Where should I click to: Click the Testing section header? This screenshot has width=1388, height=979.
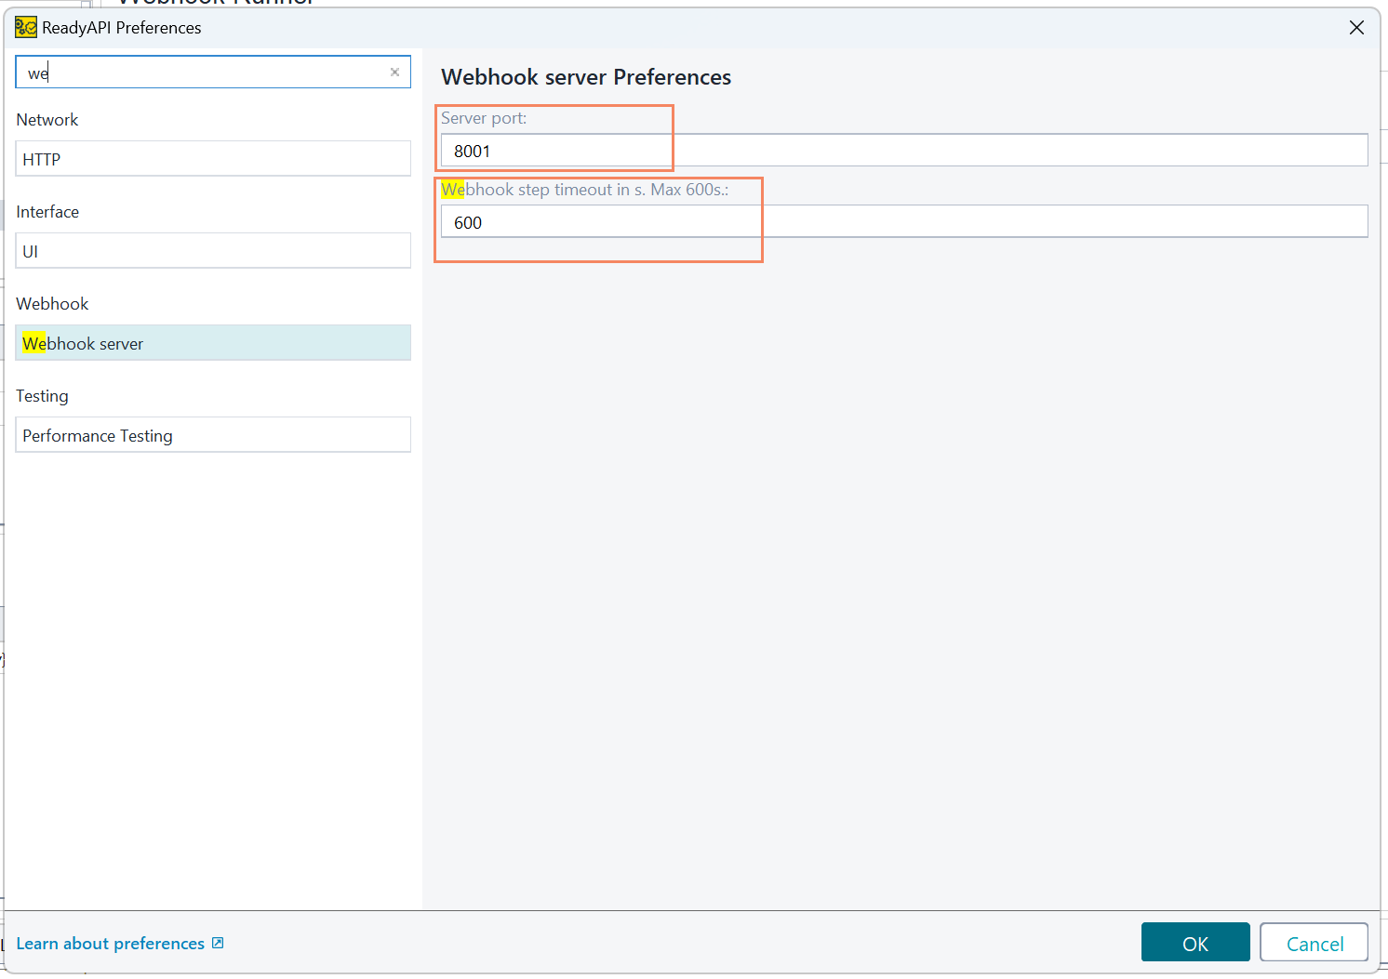click(x=42, y=395)
